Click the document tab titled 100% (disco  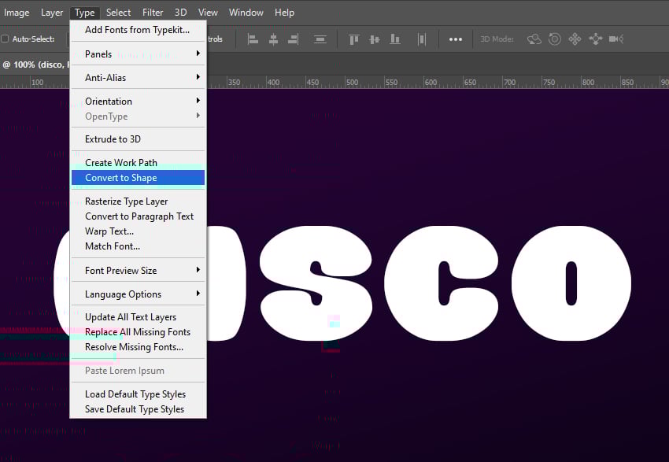coord(35,65)
